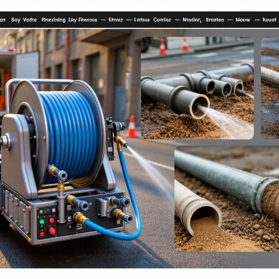Open the thumbnail of black pipes spraying water
Image resolution: width=279 pixels, height=279 pixels.
tap(197, 88)
